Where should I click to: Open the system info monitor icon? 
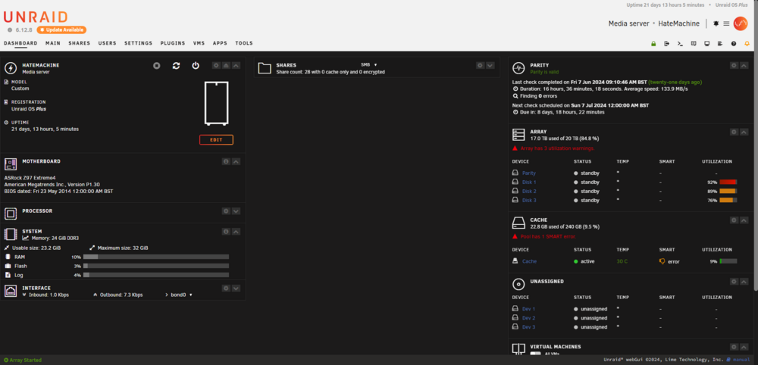click(706, 43)
